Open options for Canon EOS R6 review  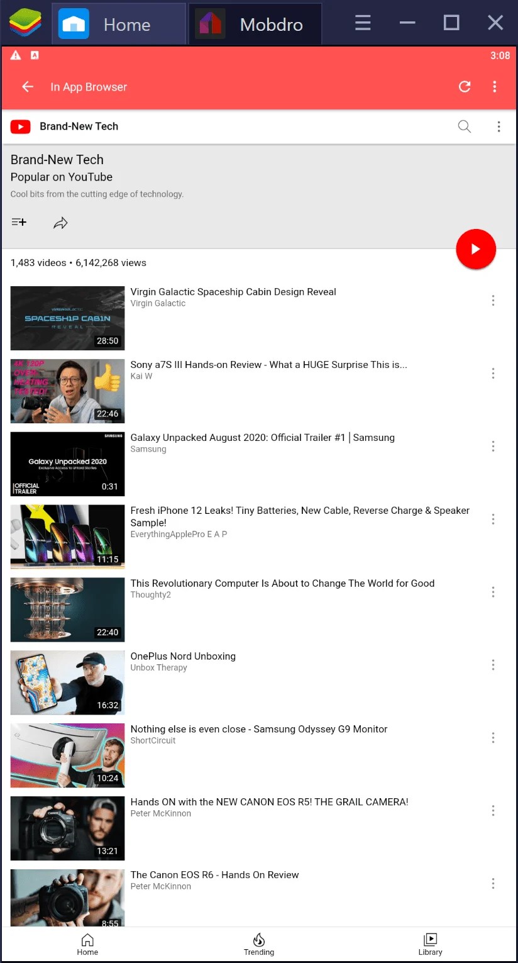pos(493,883)
